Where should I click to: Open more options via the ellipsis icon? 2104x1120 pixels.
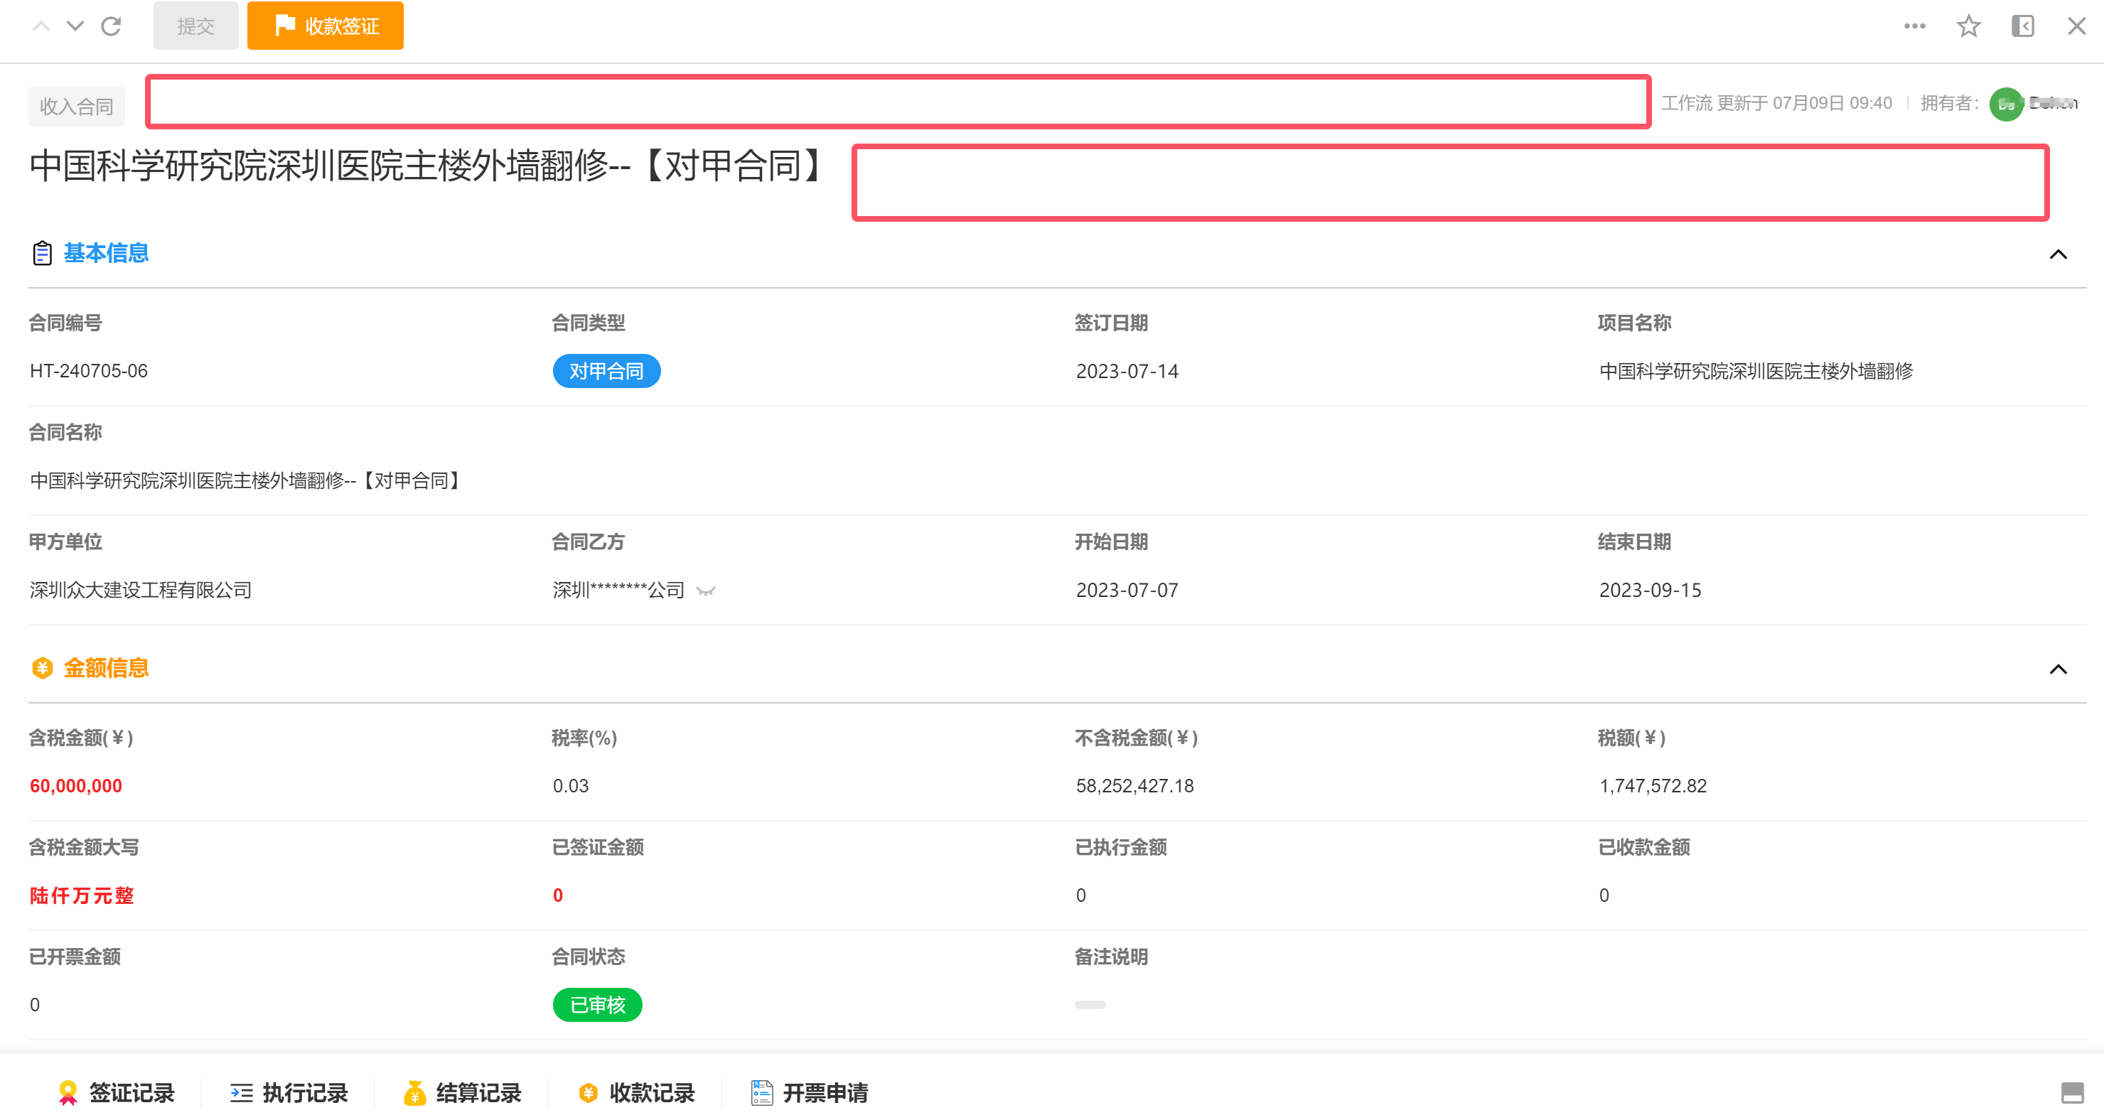coord(1914,26)
